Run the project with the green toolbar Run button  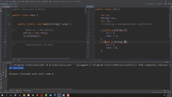[155, 4]
